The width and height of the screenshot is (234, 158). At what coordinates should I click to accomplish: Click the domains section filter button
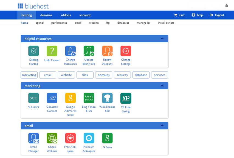[104, 75]
